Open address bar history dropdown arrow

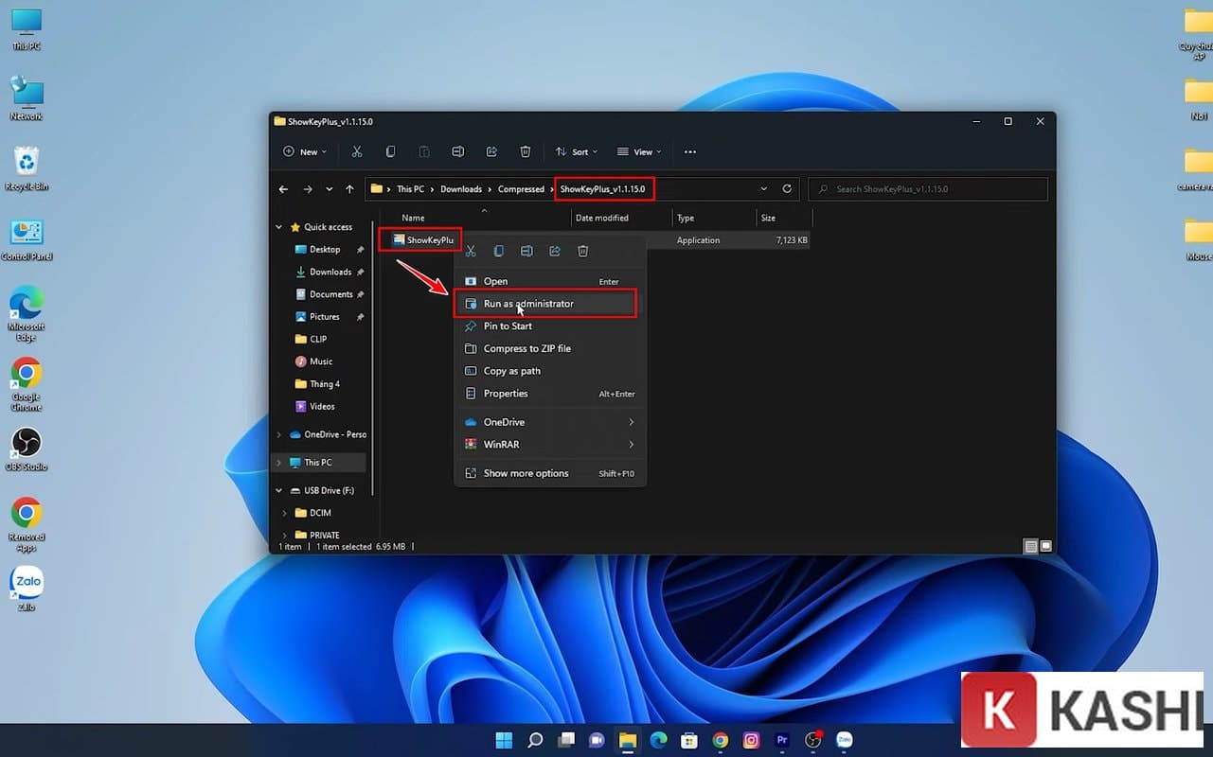[x=763, y=189]
